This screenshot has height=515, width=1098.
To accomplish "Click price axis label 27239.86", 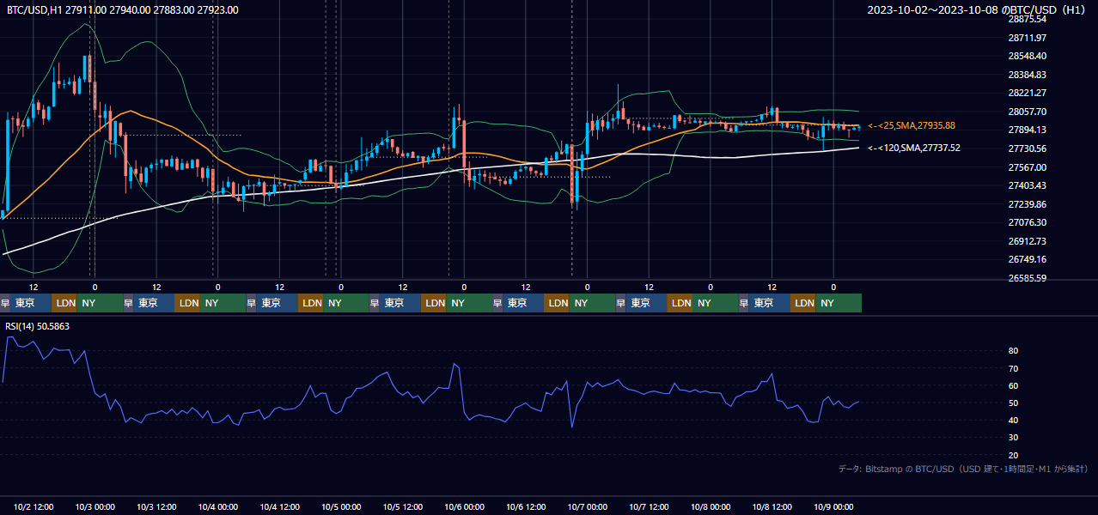I will 1028,204.
